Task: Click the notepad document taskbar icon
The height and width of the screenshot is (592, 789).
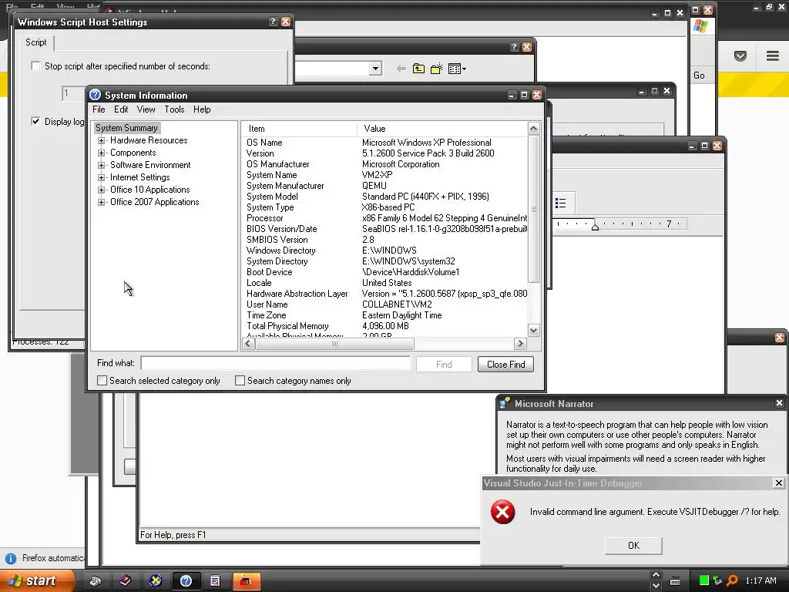Action: [x=216, y=581]
